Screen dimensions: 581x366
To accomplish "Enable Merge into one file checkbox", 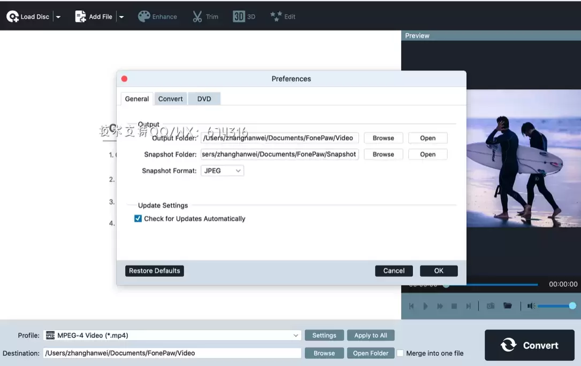I will coord(400,353).
